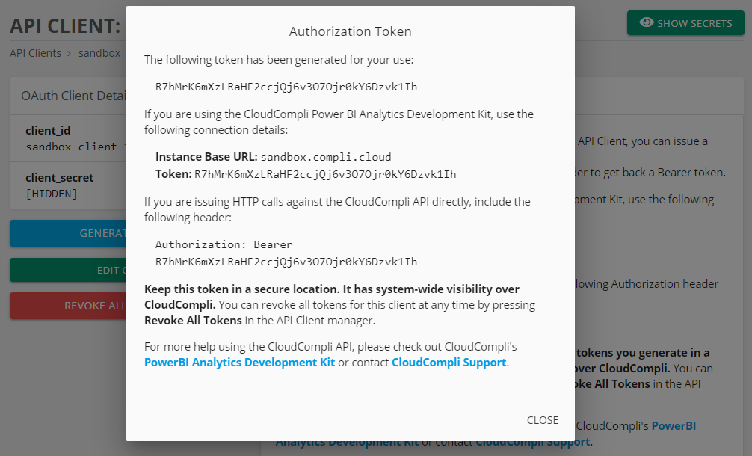Click the Authorization Token dialog title
Viewport: 752px width, 456px height.
click(350, 31)
